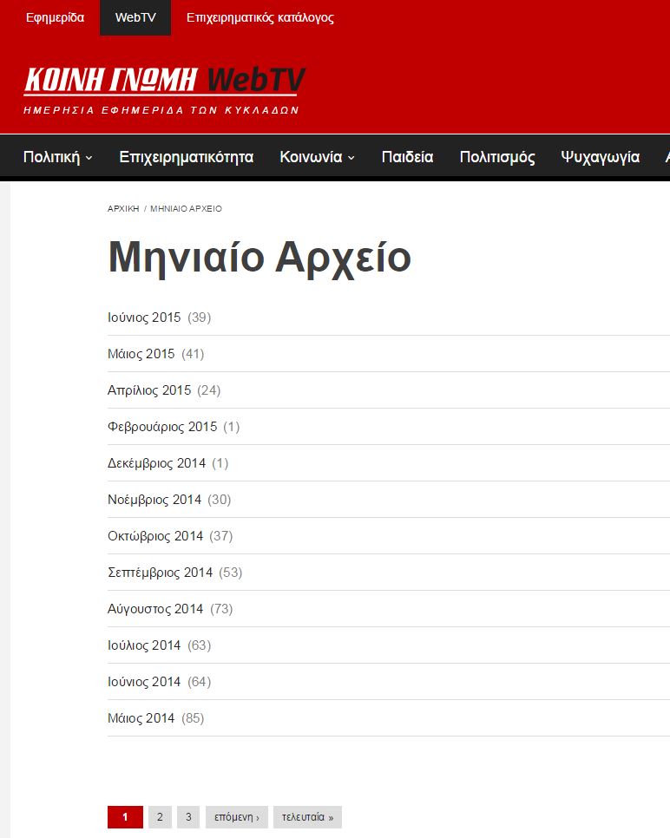670x838 pixels.
Task: Click the ΑΡΧΙΚΗ breadcrumb link
Action: pos(123,209)
